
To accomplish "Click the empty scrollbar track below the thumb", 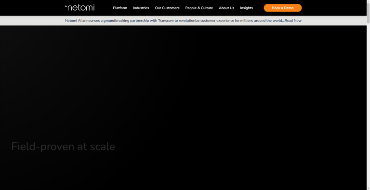I will pyautogui.click(x=368, y=106).
